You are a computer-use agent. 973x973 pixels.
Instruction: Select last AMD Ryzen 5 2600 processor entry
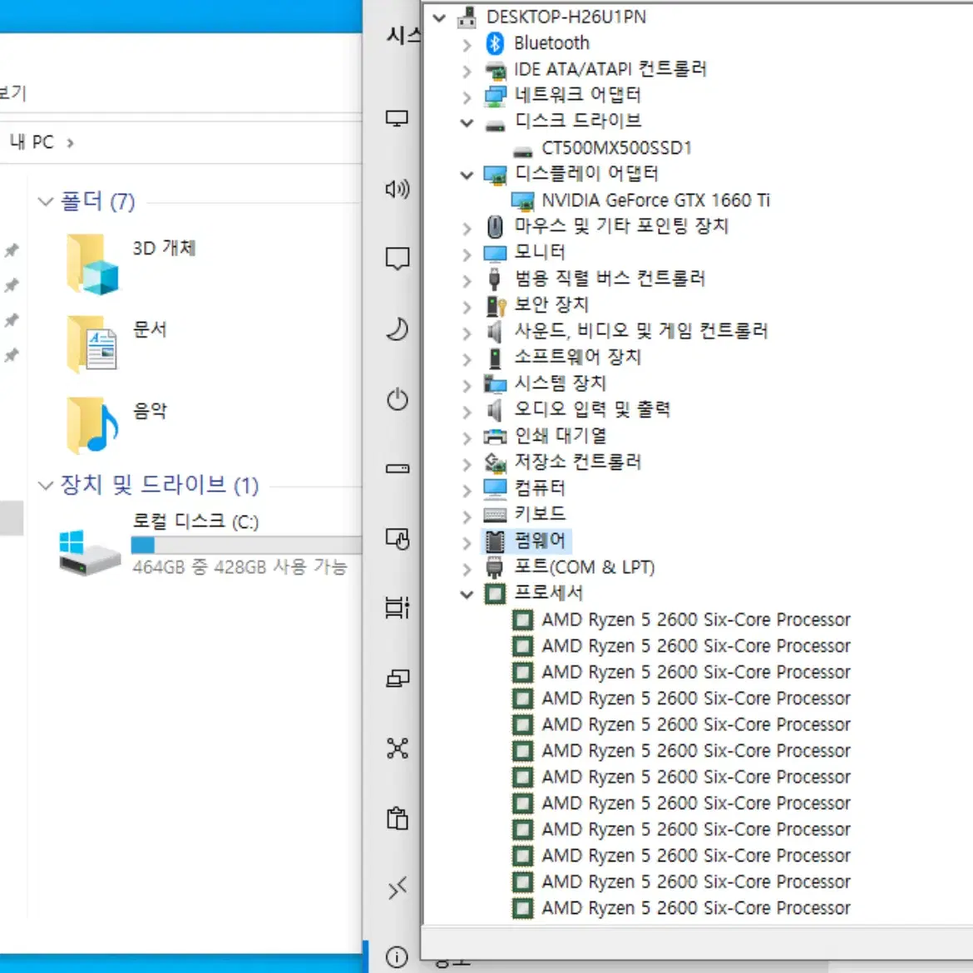click(695, 908)
